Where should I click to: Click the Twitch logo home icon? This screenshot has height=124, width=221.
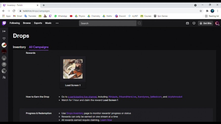click(x=4, y=23)
